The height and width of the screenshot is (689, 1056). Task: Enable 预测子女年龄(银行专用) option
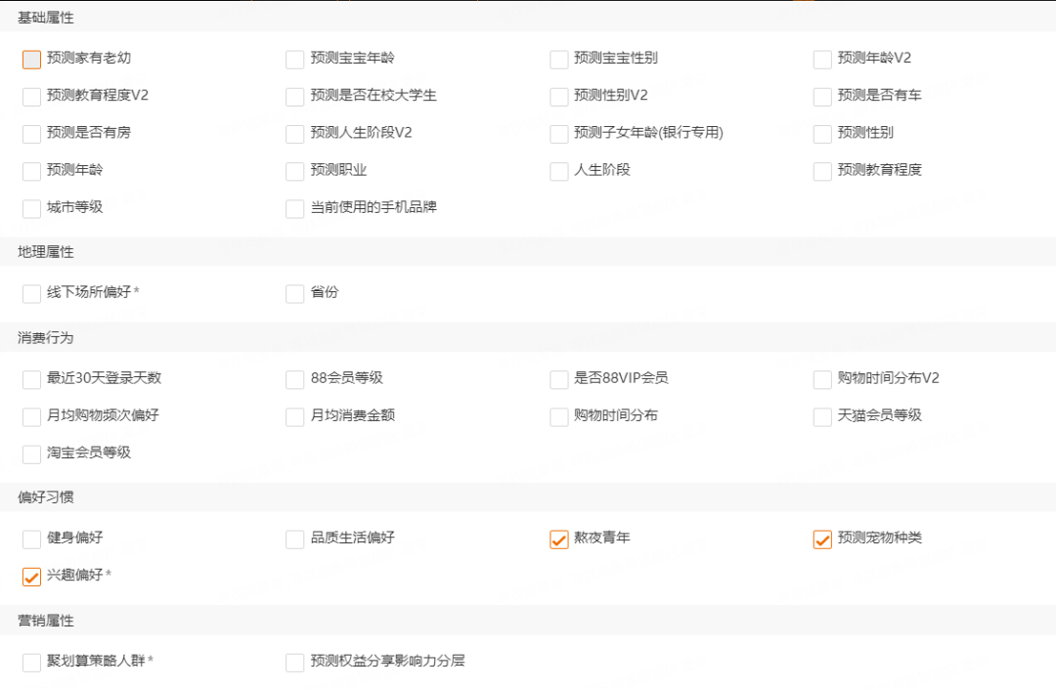[x=558, y=134]
